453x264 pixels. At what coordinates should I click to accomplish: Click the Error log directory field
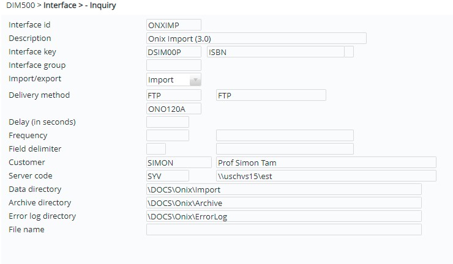[283, 216]
